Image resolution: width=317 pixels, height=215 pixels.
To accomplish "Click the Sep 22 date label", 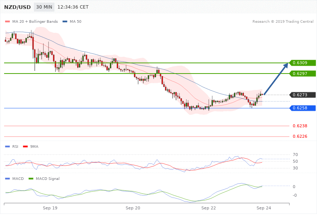I will coord(208,208).
